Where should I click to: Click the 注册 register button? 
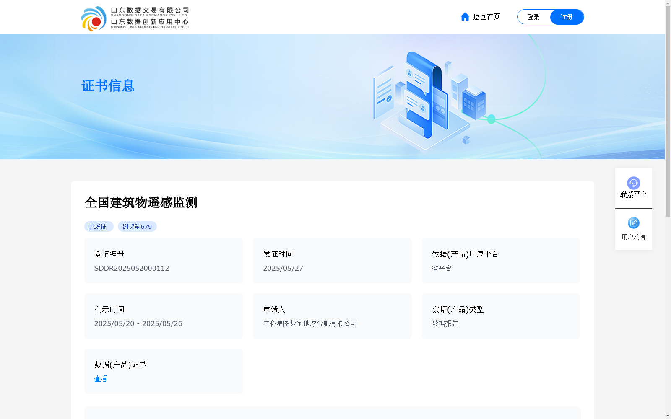(x=567, y=17)
